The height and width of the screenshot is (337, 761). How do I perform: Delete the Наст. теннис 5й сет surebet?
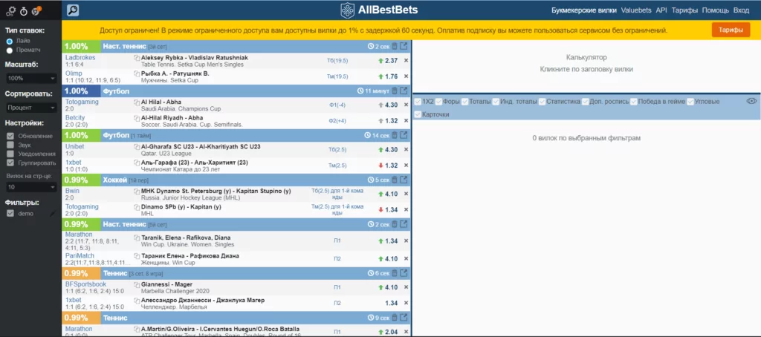click(394, 224)
